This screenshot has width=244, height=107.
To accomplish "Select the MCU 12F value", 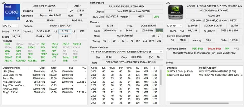I will (x=80, y=16).
